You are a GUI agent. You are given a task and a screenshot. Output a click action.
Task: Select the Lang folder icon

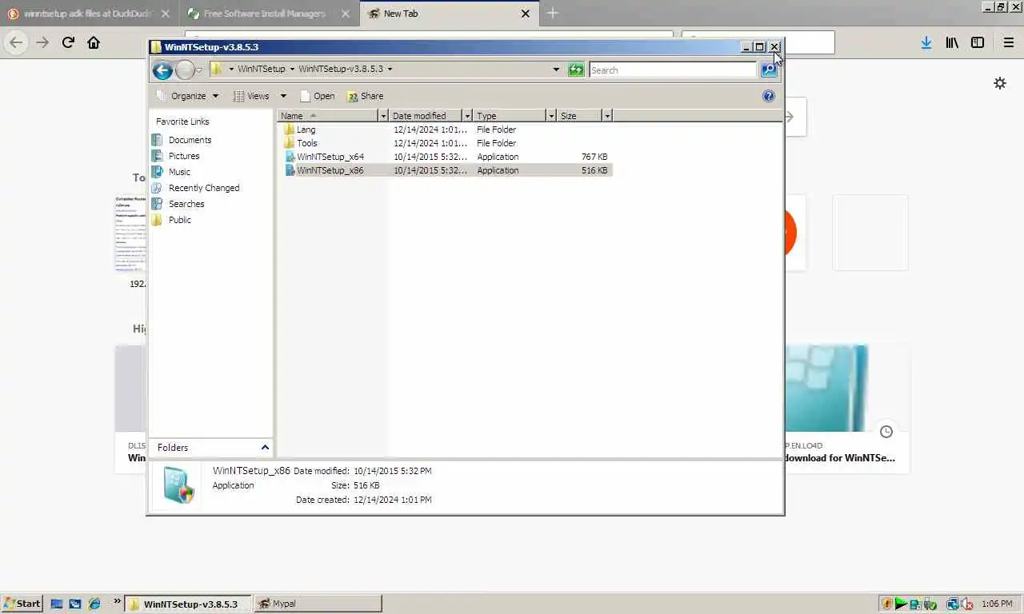(290, 130)
